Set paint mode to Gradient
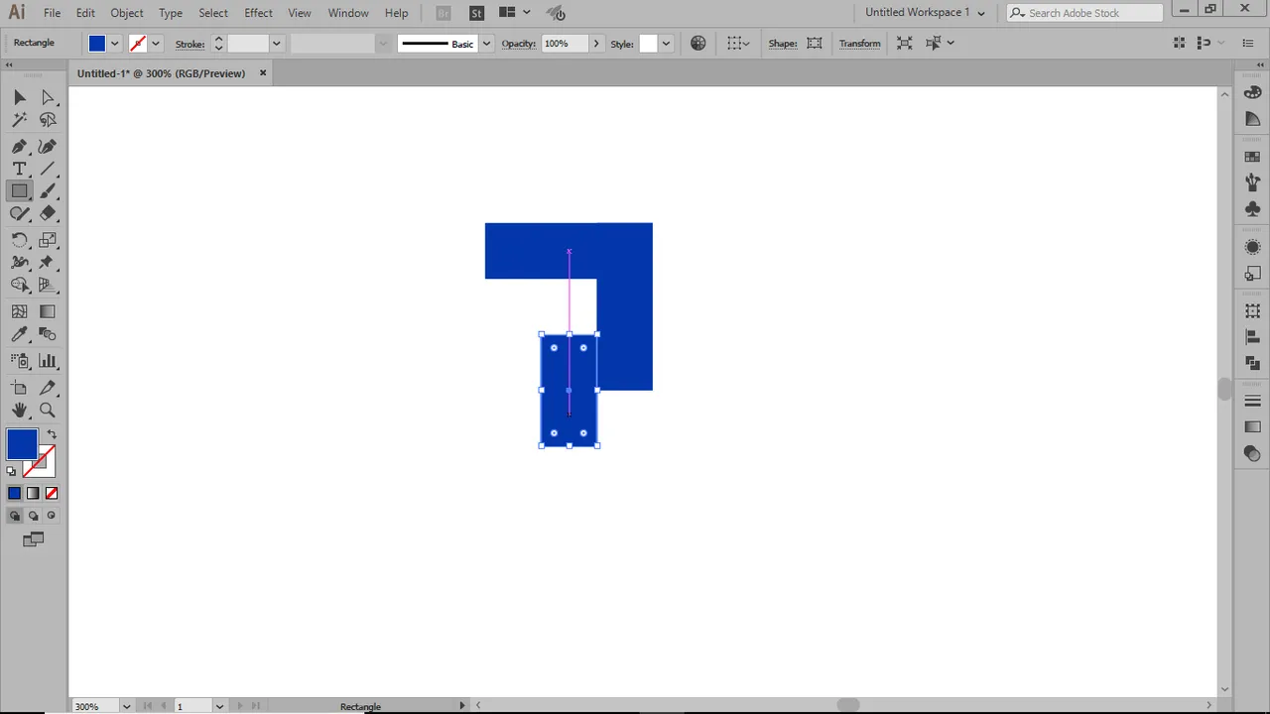1270x714 pixels. (33, 493)
